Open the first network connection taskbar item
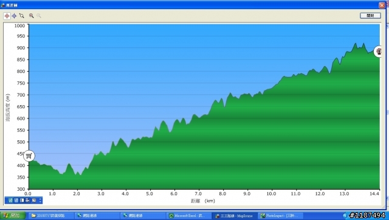This screenshot has height=220, width=389. (97, 216)
